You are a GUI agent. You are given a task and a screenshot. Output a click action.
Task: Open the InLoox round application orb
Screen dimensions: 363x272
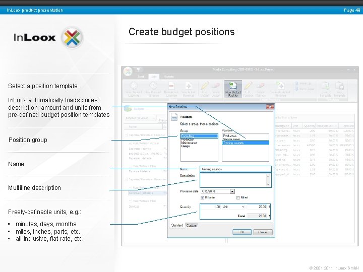(x=128, y=71)
